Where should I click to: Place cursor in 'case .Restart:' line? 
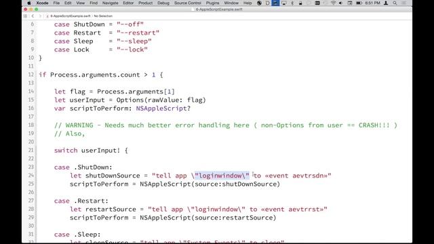pos(81,201)
